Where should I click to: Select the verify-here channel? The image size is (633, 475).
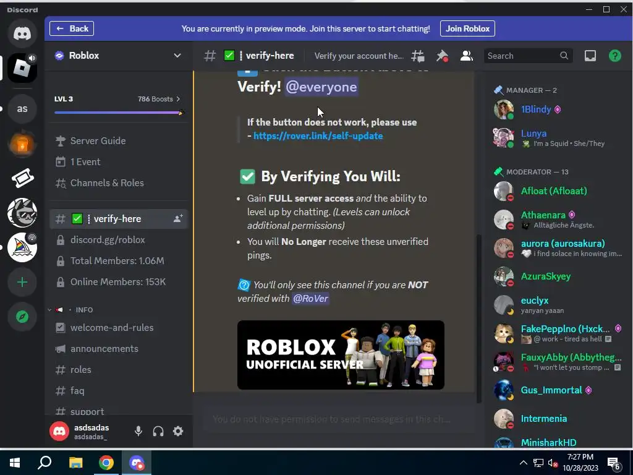click(x=119, y=218)
